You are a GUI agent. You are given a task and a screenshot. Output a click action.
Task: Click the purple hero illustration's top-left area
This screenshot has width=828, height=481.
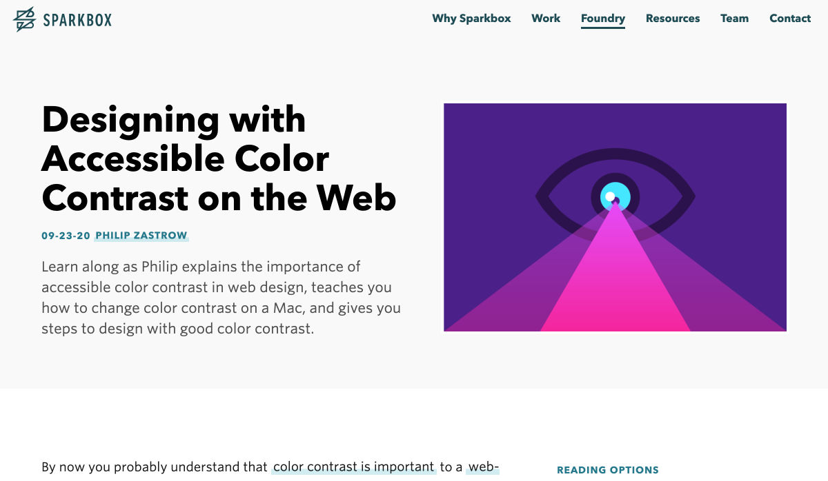click(x=483, y=131)
